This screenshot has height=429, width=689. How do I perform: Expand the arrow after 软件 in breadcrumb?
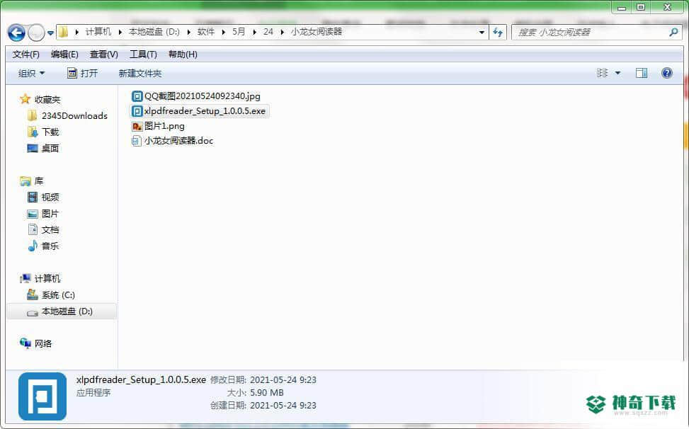click(x=223, y=32)
